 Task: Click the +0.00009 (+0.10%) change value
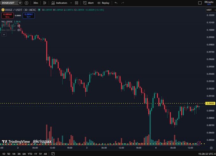(95, 10)
